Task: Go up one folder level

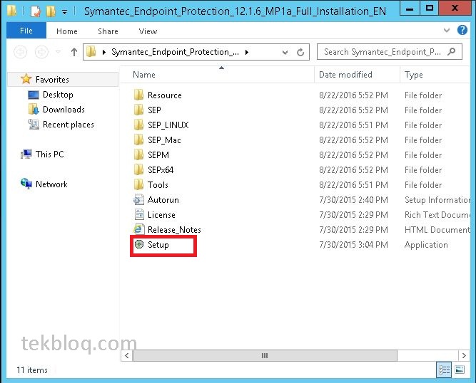Action: tap(74, 52)
